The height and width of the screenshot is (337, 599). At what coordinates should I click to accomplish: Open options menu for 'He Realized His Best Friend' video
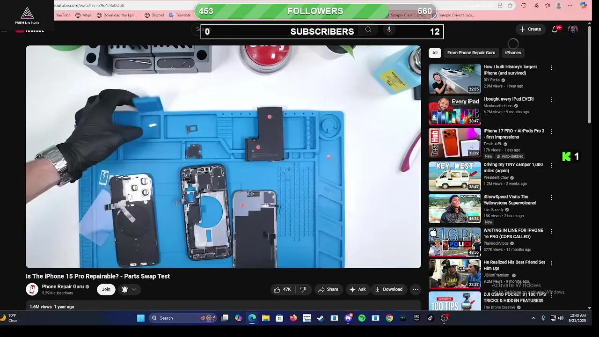click(551, 263)
